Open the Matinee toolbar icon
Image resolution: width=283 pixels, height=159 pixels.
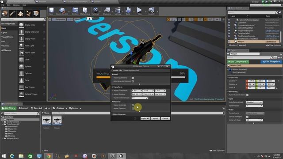pyautogui.click(x=118, y=11)
